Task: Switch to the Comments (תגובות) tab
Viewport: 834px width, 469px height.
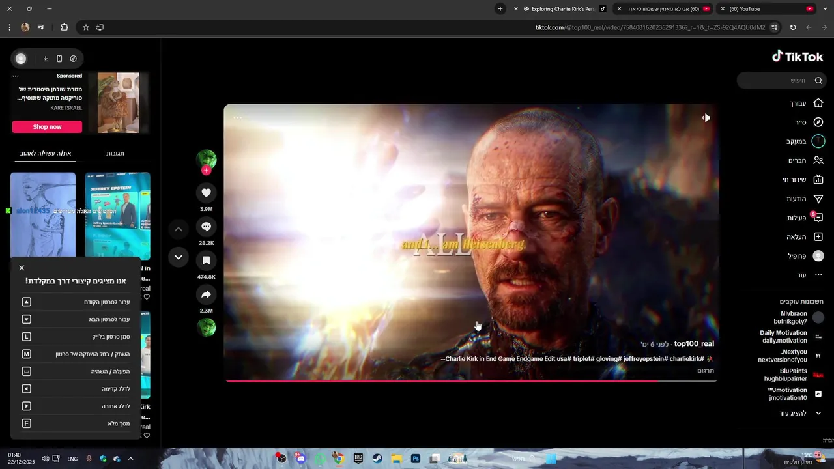Action: click(115, 153)
